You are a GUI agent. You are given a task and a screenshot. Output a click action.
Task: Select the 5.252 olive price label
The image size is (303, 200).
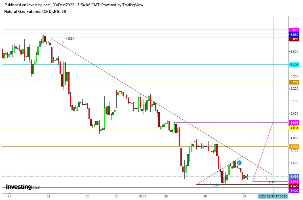click(294, 82)
